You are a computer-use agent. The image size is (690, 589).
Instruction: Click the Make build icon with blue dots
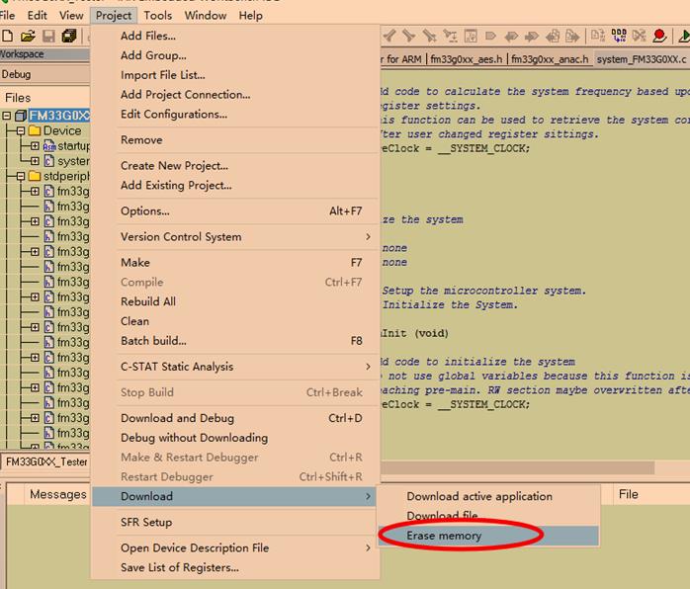(x=620, y=37)
